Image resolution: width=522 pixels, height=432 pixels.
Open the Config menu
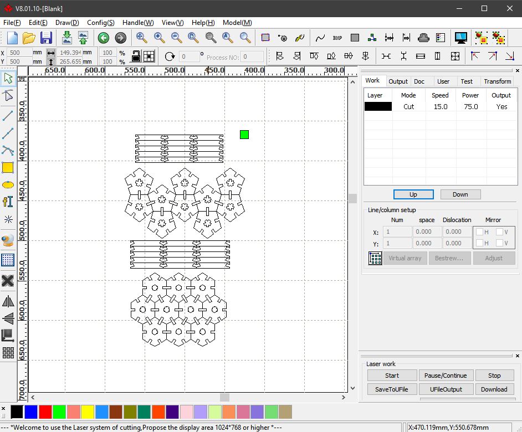click(100, 23)
